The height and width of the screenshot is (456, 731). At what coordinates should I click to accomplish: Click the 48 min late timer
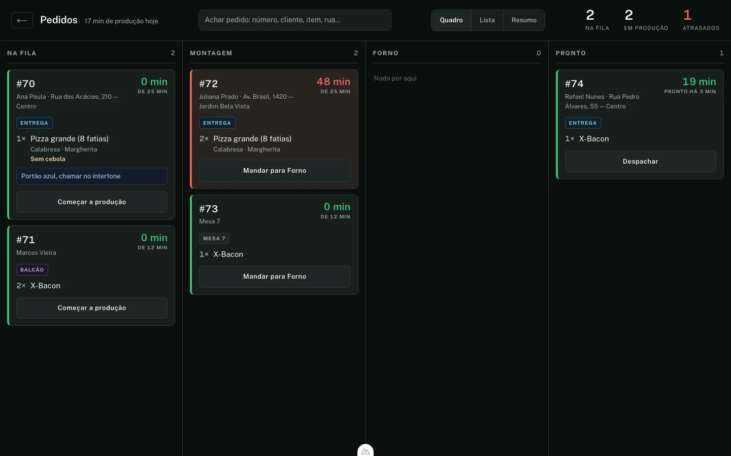click(334, 82)
